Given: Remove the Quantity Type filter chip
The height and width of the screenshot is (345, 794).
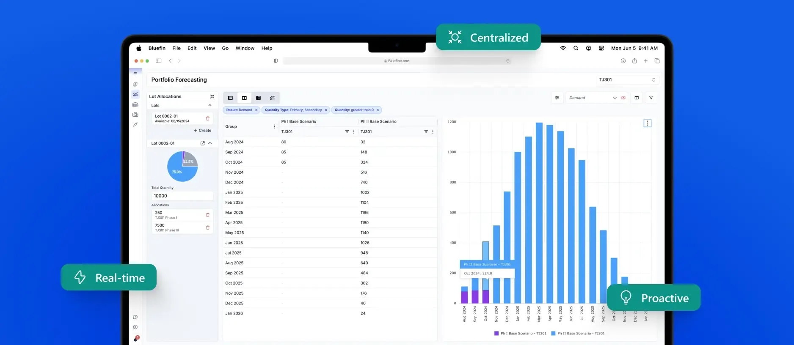Looking at the screenshot, I should [x=326, y=110].
